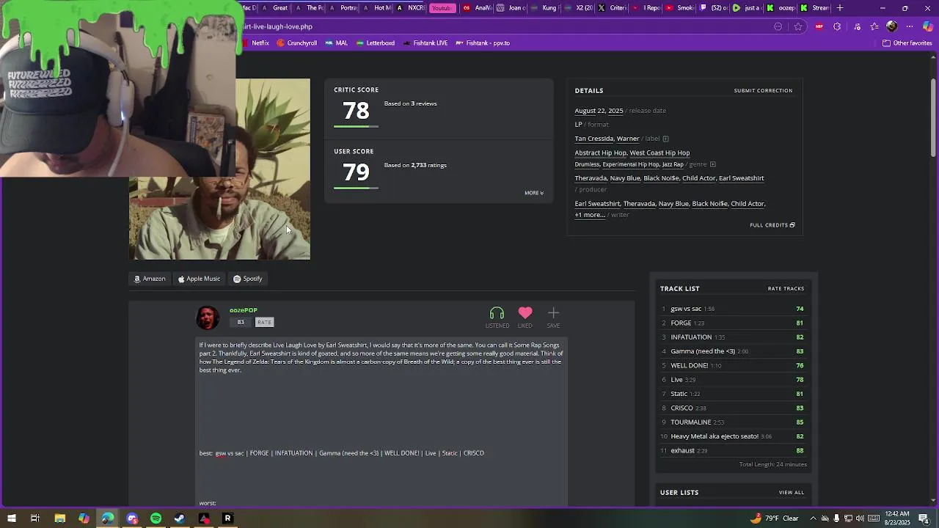This screenshot has height=528, width=939.
Task: Open the West Coast Hip Hop genre
Action: point(660,153)
